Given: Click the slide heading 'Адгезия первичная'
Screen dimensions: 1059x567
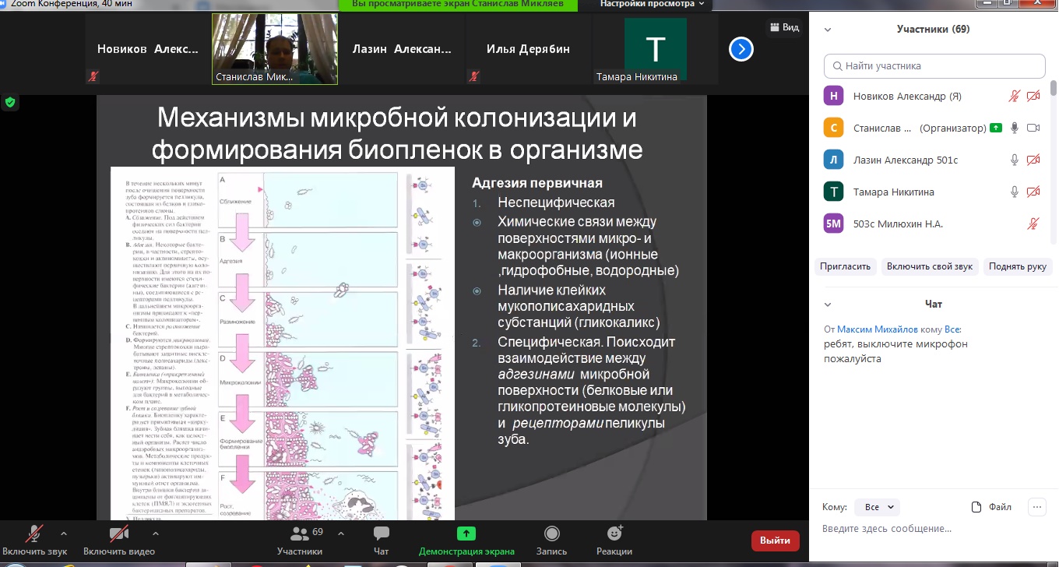Looking at the screenshot, I should [537, 184].
